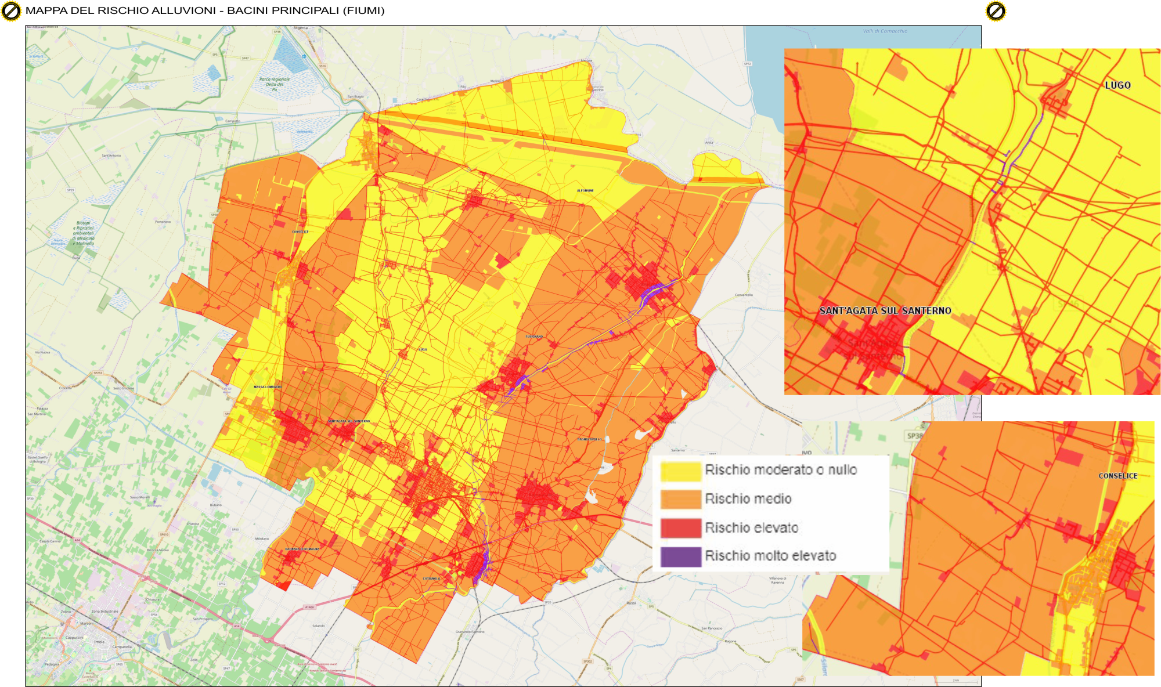Click the Rischio medio legend label
This screenshot has height=687, width=1161.
748,499
